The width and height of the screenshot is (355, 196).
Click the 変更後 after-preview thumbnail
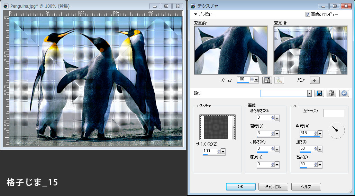click(310, 50)
